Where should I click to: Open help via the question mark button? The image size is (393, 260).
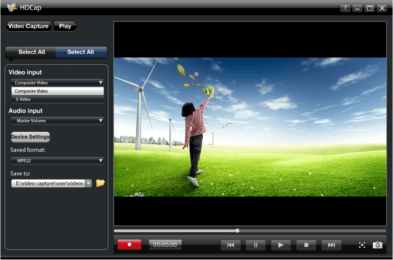pyautogui.click(x=345, y=8)
